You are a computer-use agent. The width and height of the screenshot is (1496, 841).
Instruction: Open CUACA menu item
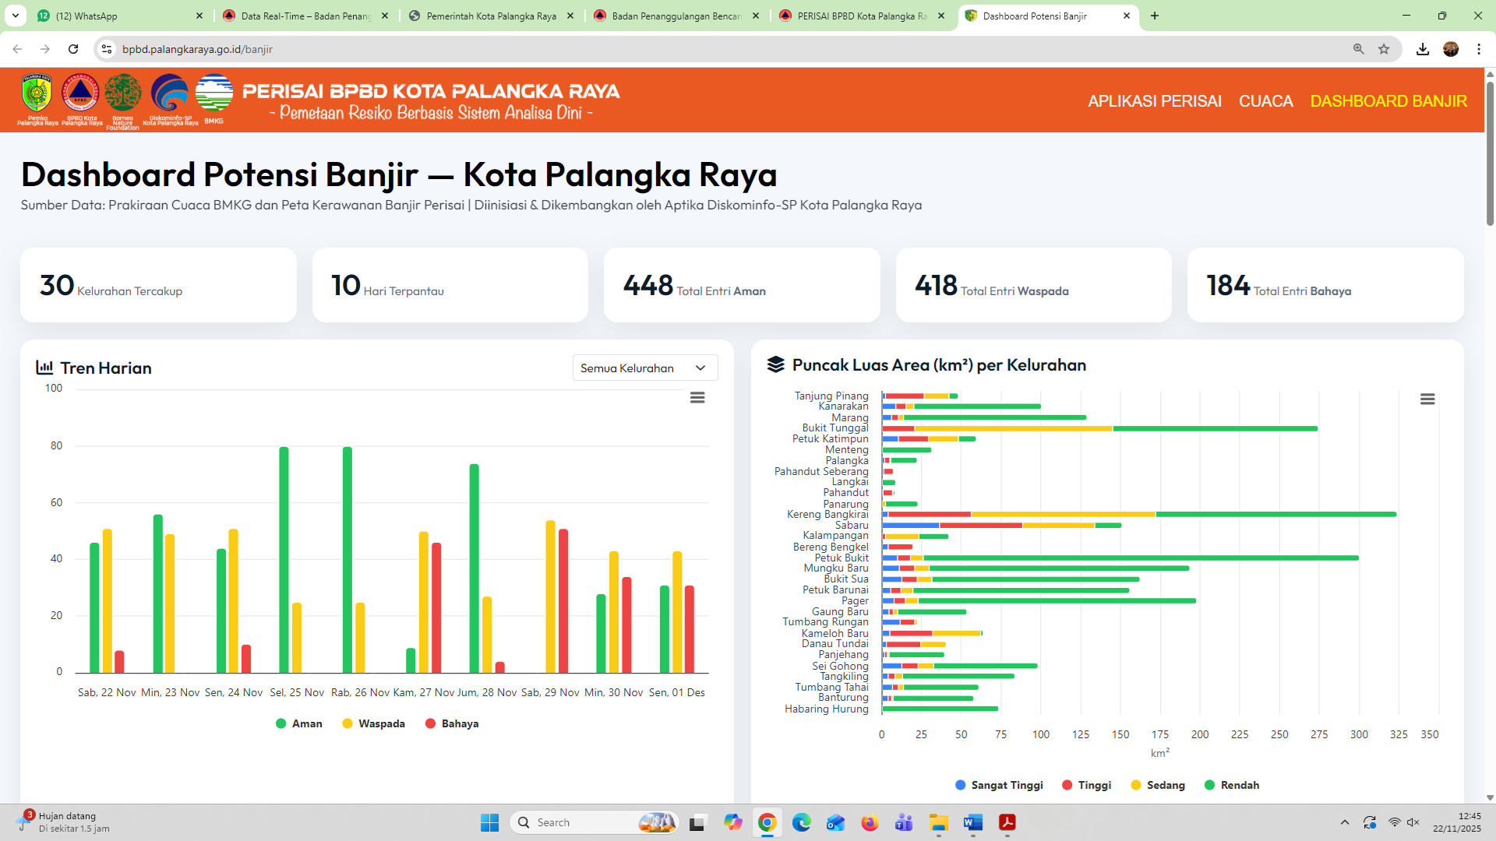tap(1265, 101)
